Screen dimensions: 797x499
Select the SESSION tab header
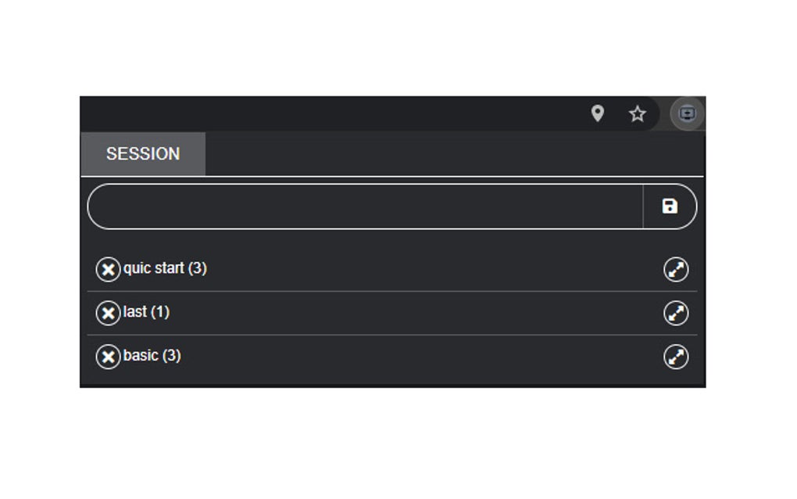coord(143,153)
